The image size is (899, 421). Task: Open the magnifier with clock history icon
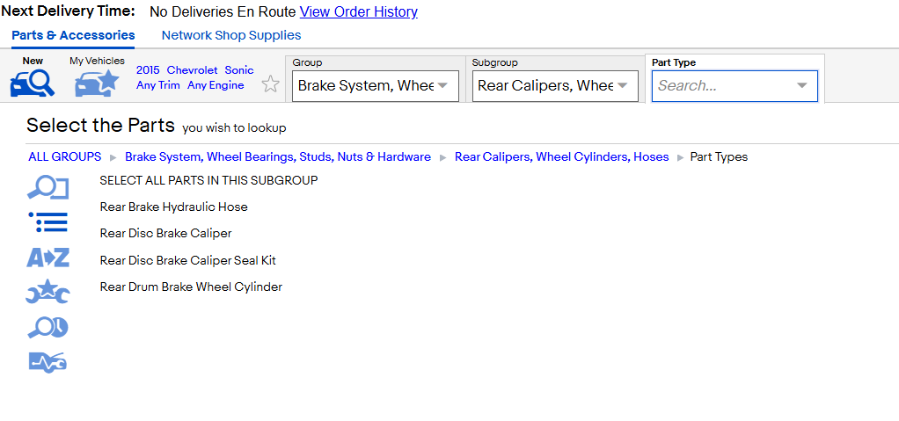pos(48,328)
